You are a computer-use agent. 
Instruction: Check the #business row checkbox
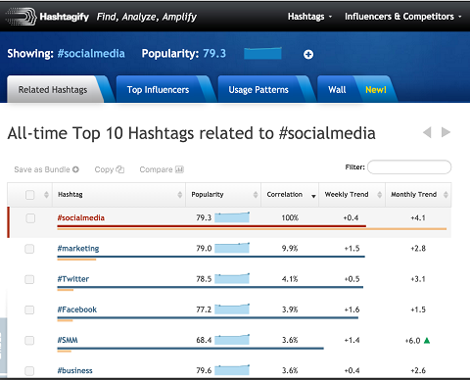point(29,371)
